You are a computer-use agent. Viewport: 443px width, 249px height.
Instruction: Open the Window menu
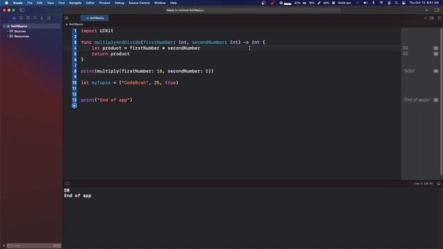click(160, 3)
